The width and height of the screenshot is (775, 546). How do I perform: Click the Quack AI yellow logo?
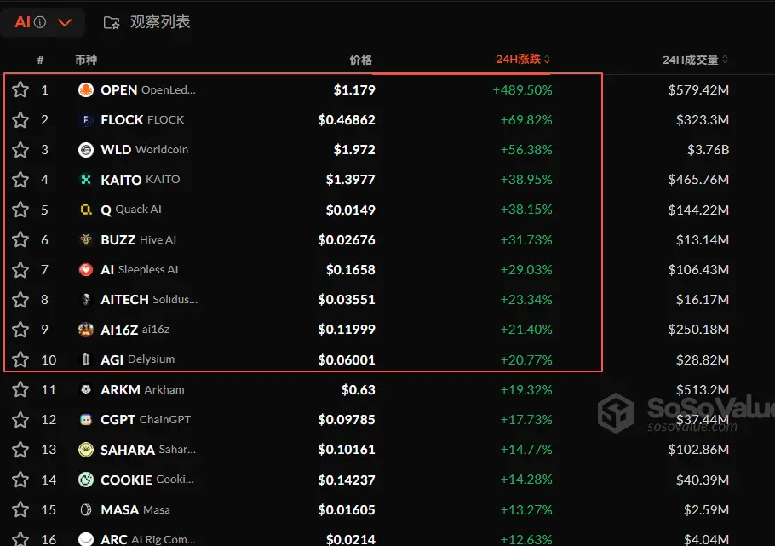[x=86, y=210]
